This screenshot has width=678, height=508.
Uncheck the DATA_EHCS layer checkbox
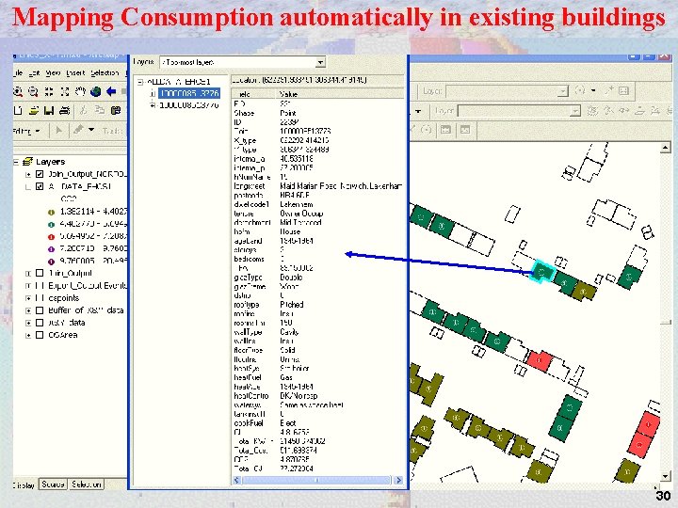pos(40,186)
